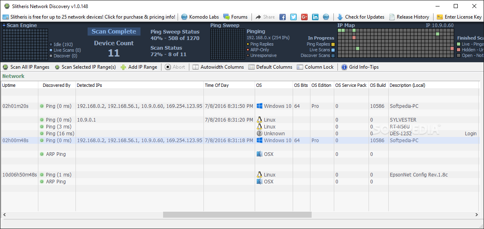
Task: Click the Twitter share icon
Action: (x=293, y=17)
